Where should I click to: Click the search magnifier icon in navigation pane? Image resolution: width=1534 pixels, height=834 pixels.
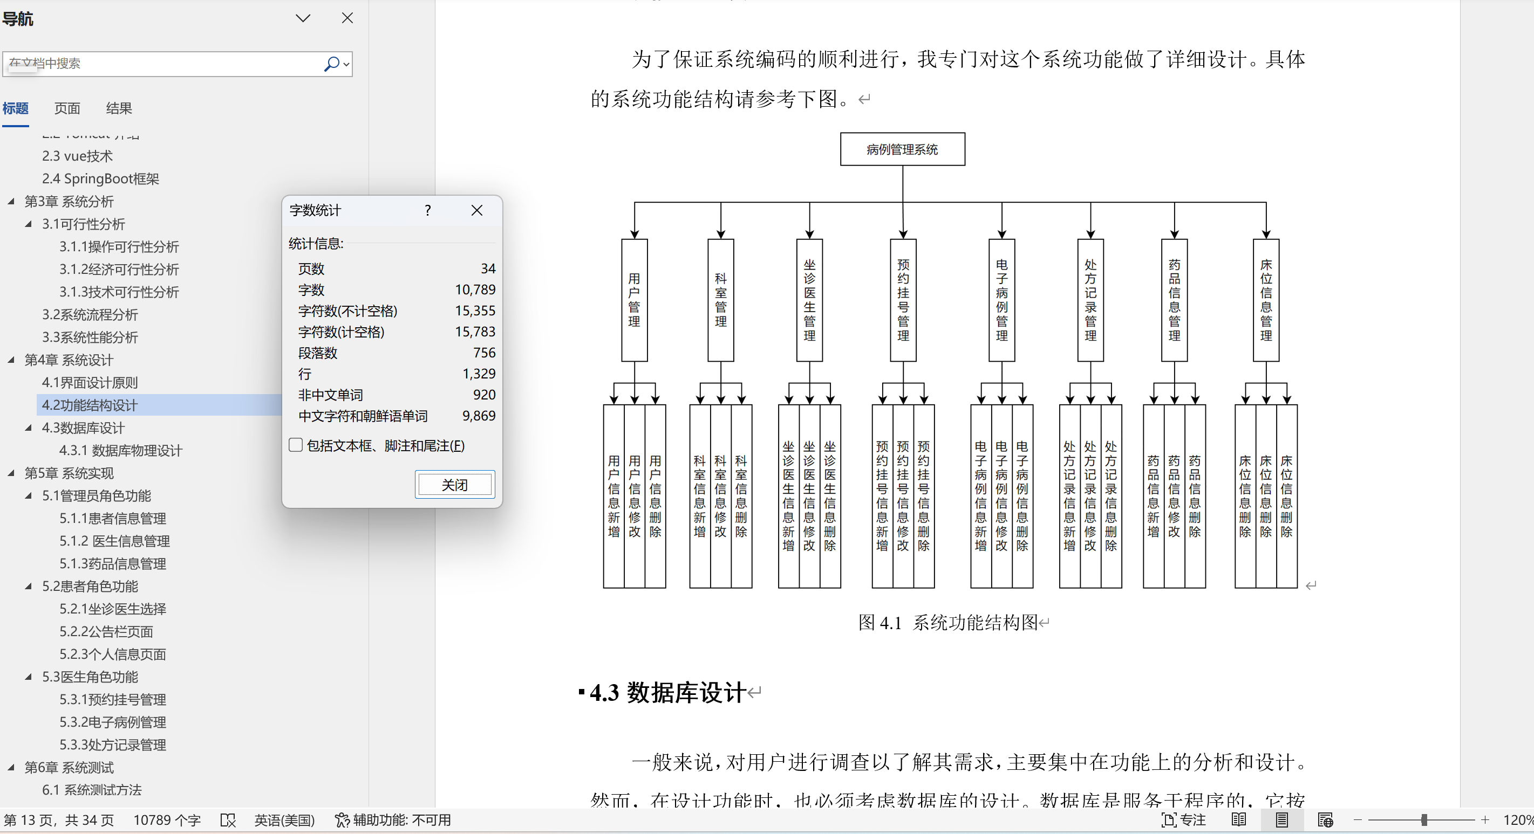[x=331, y=64]
